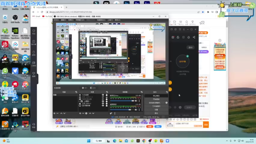256x144 pixels.
Task: Click orange 发送 send chat button
Action: (x=206, y=125)
